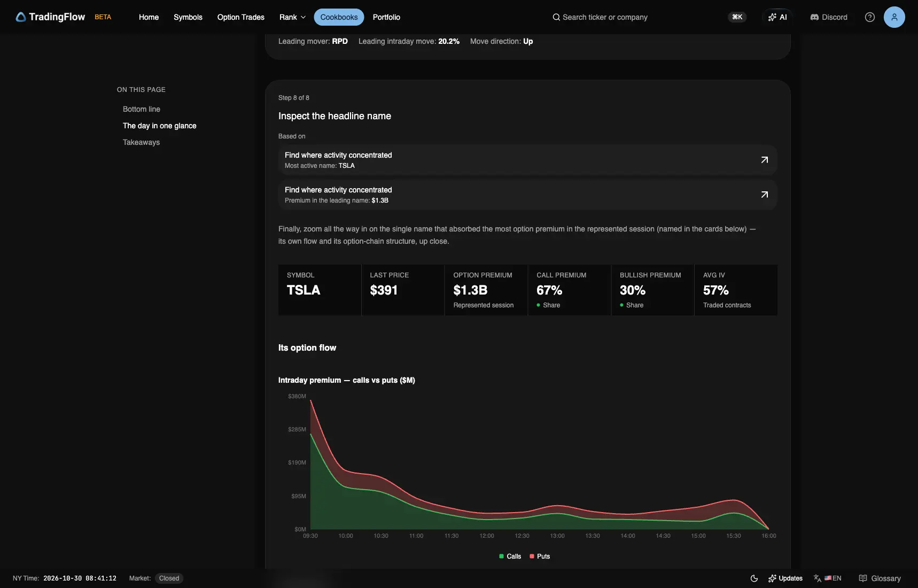Toggle the Puts series in chart legend
This screenshot has width=918, height=588.
pos(540,556)
